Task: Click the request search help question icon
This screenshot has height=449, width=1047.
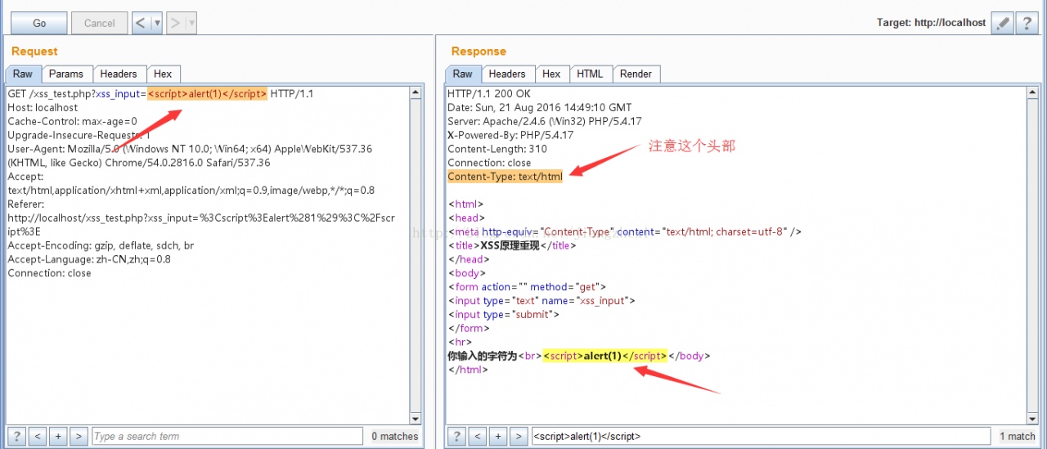Action: tap(16, 436)
